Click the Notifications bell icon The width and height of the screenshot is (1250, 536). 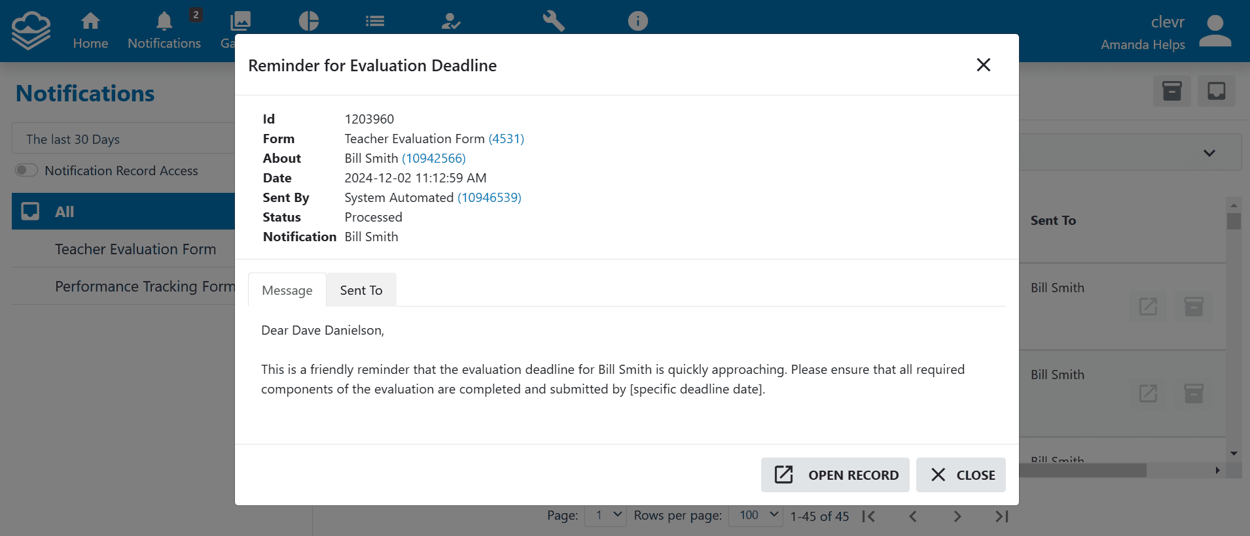tap(164, 22)
